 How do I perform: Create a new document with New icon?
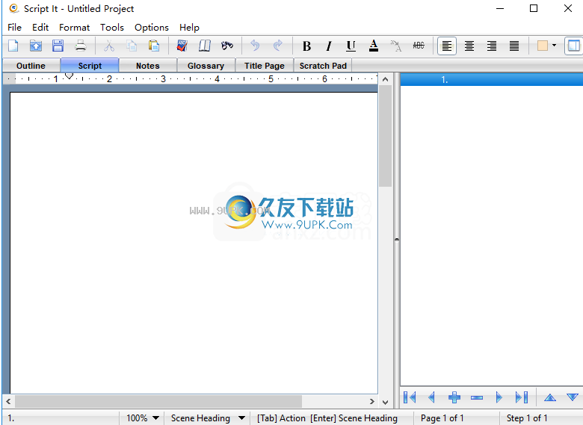[13, 46]
